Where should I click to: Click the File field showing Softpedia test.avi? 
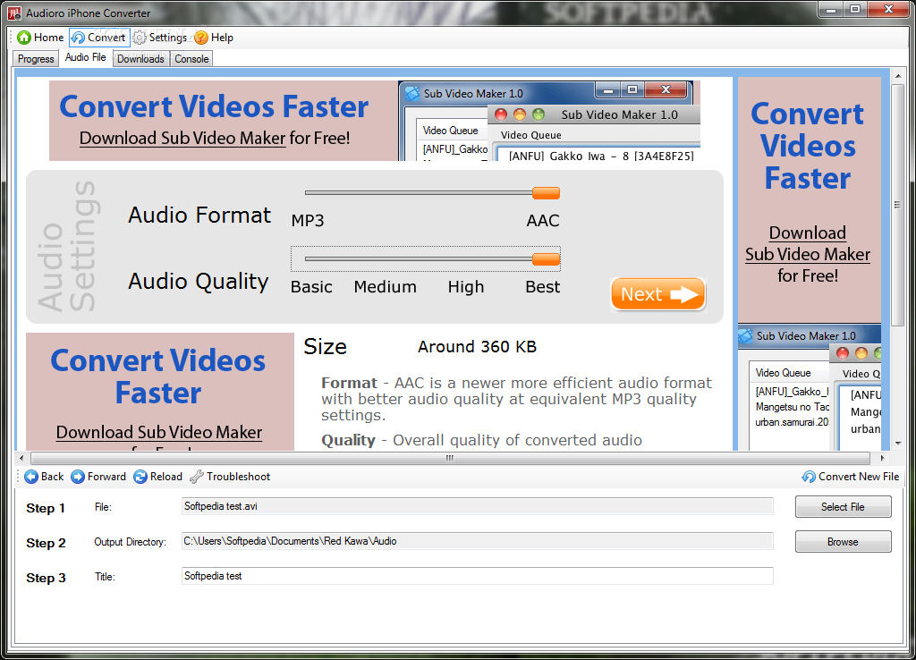pos(478,506)
